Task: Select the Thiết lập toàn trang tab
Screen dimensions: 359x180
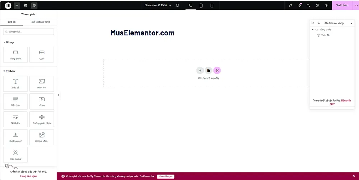Action: (40, 22)
